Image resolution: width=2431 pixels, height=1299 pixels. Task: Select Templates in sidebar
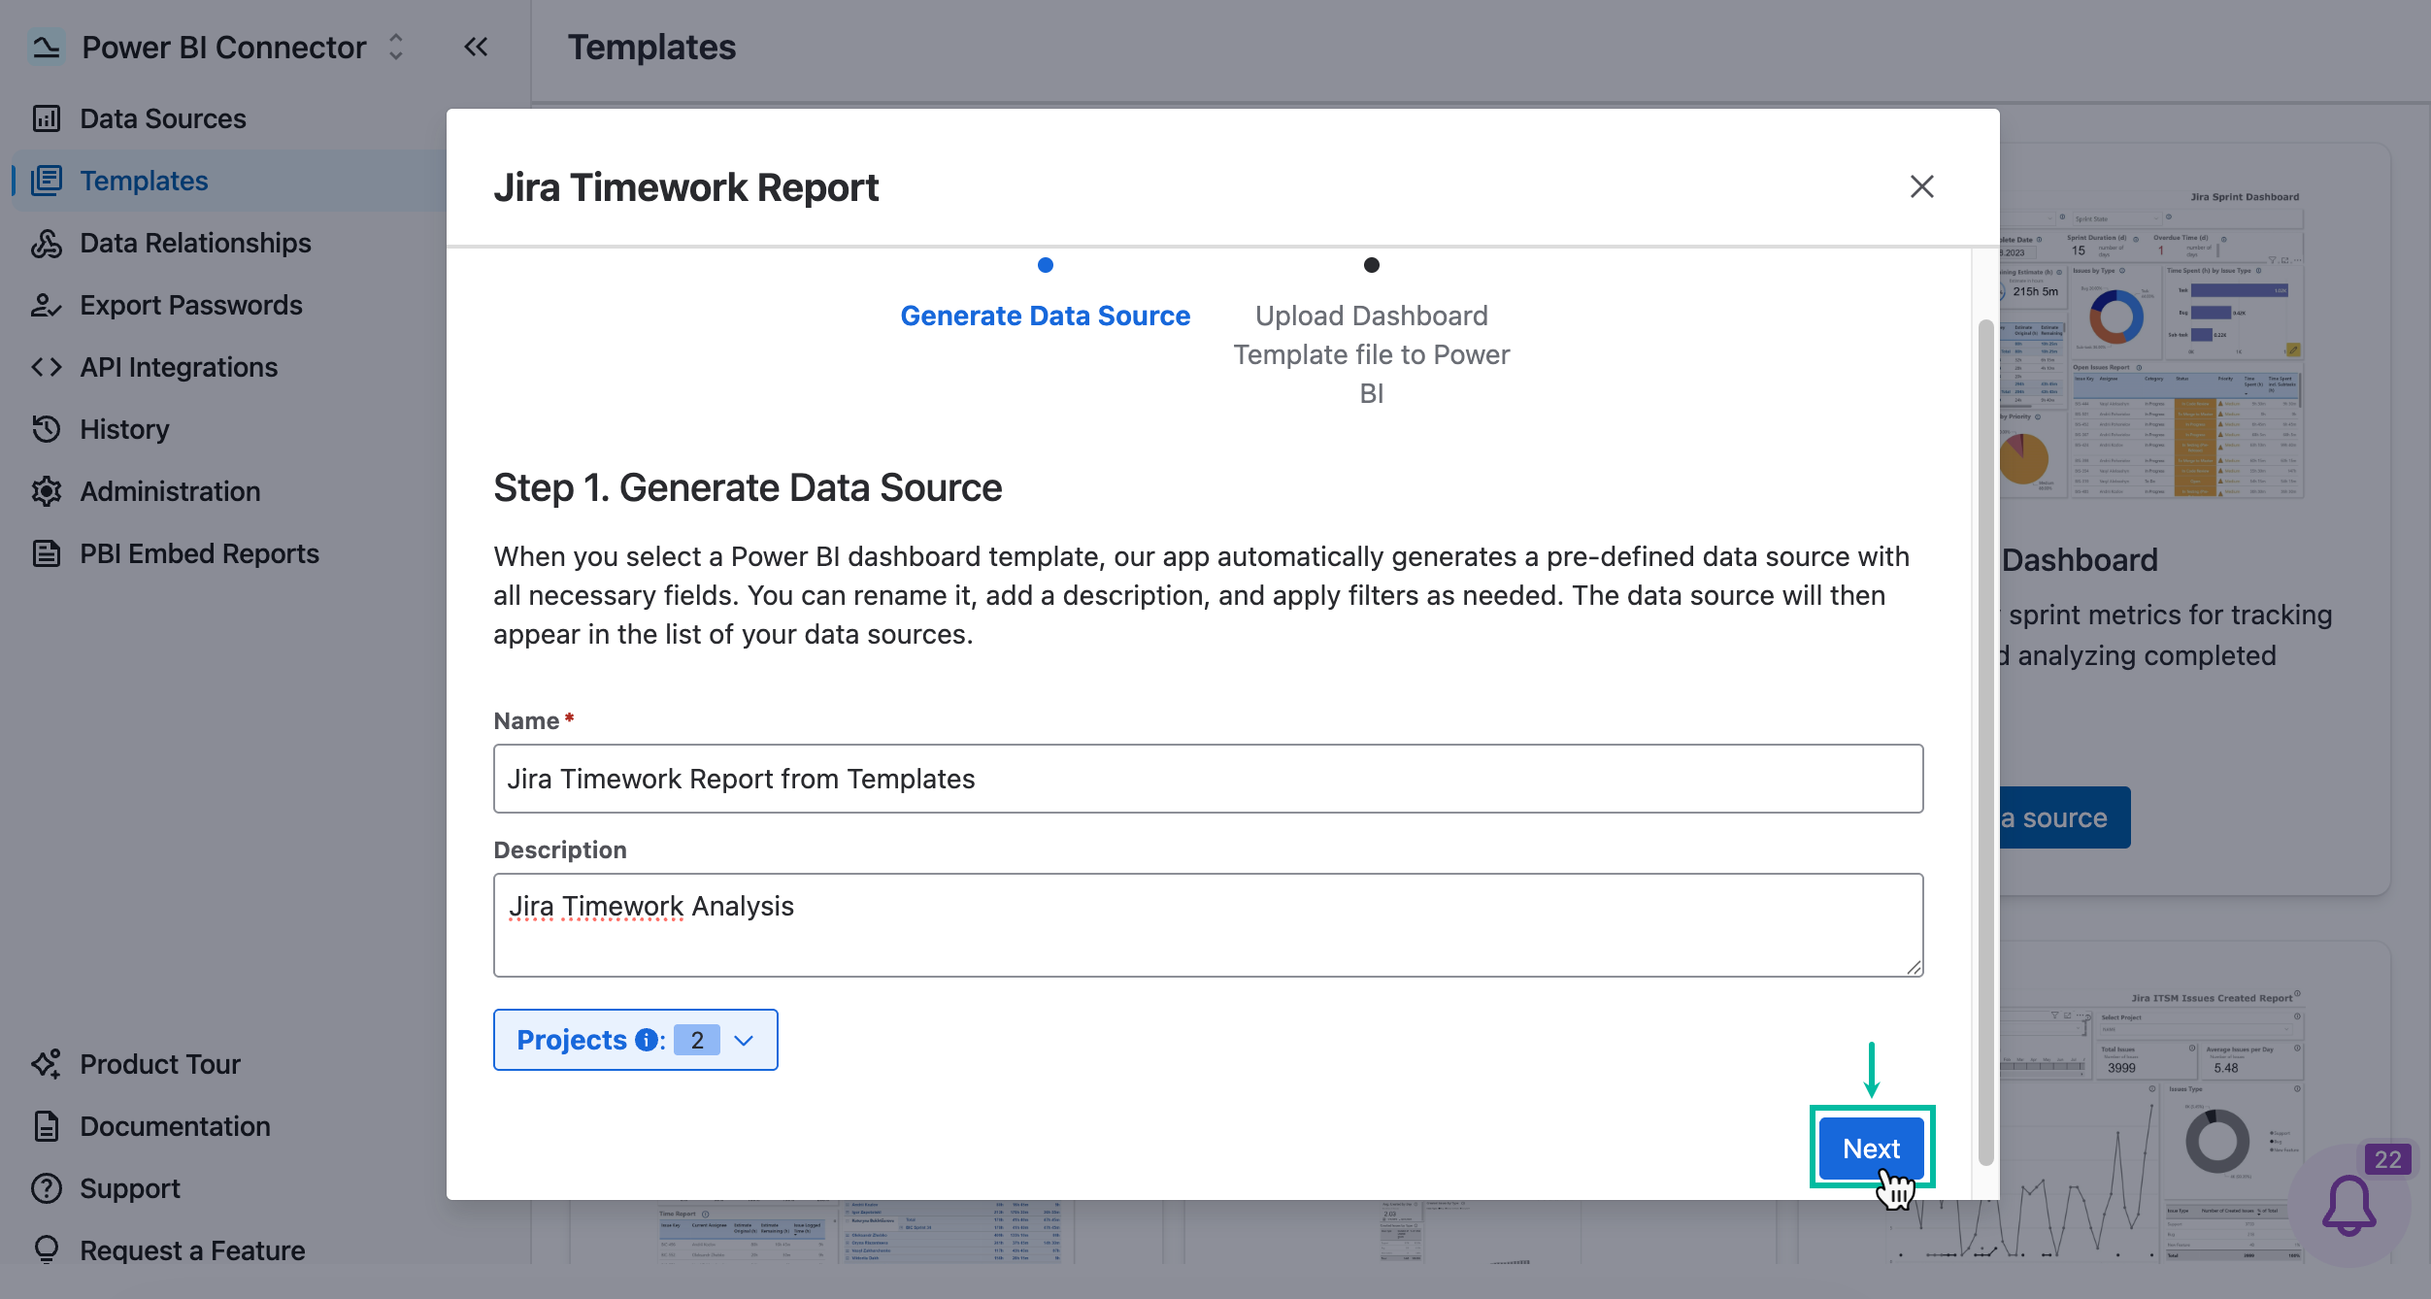[144, 181]
